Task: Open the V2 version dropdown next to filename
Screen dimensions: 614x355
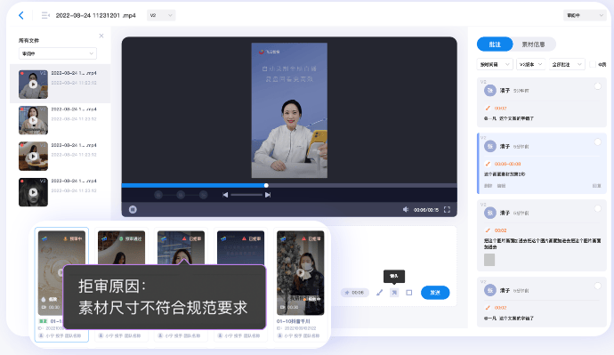Action: click(x=161, y=15)
